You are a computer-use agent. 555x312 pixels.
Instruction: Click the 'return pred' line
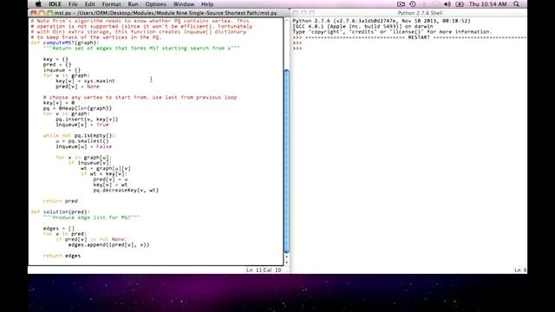coord(60,201)
